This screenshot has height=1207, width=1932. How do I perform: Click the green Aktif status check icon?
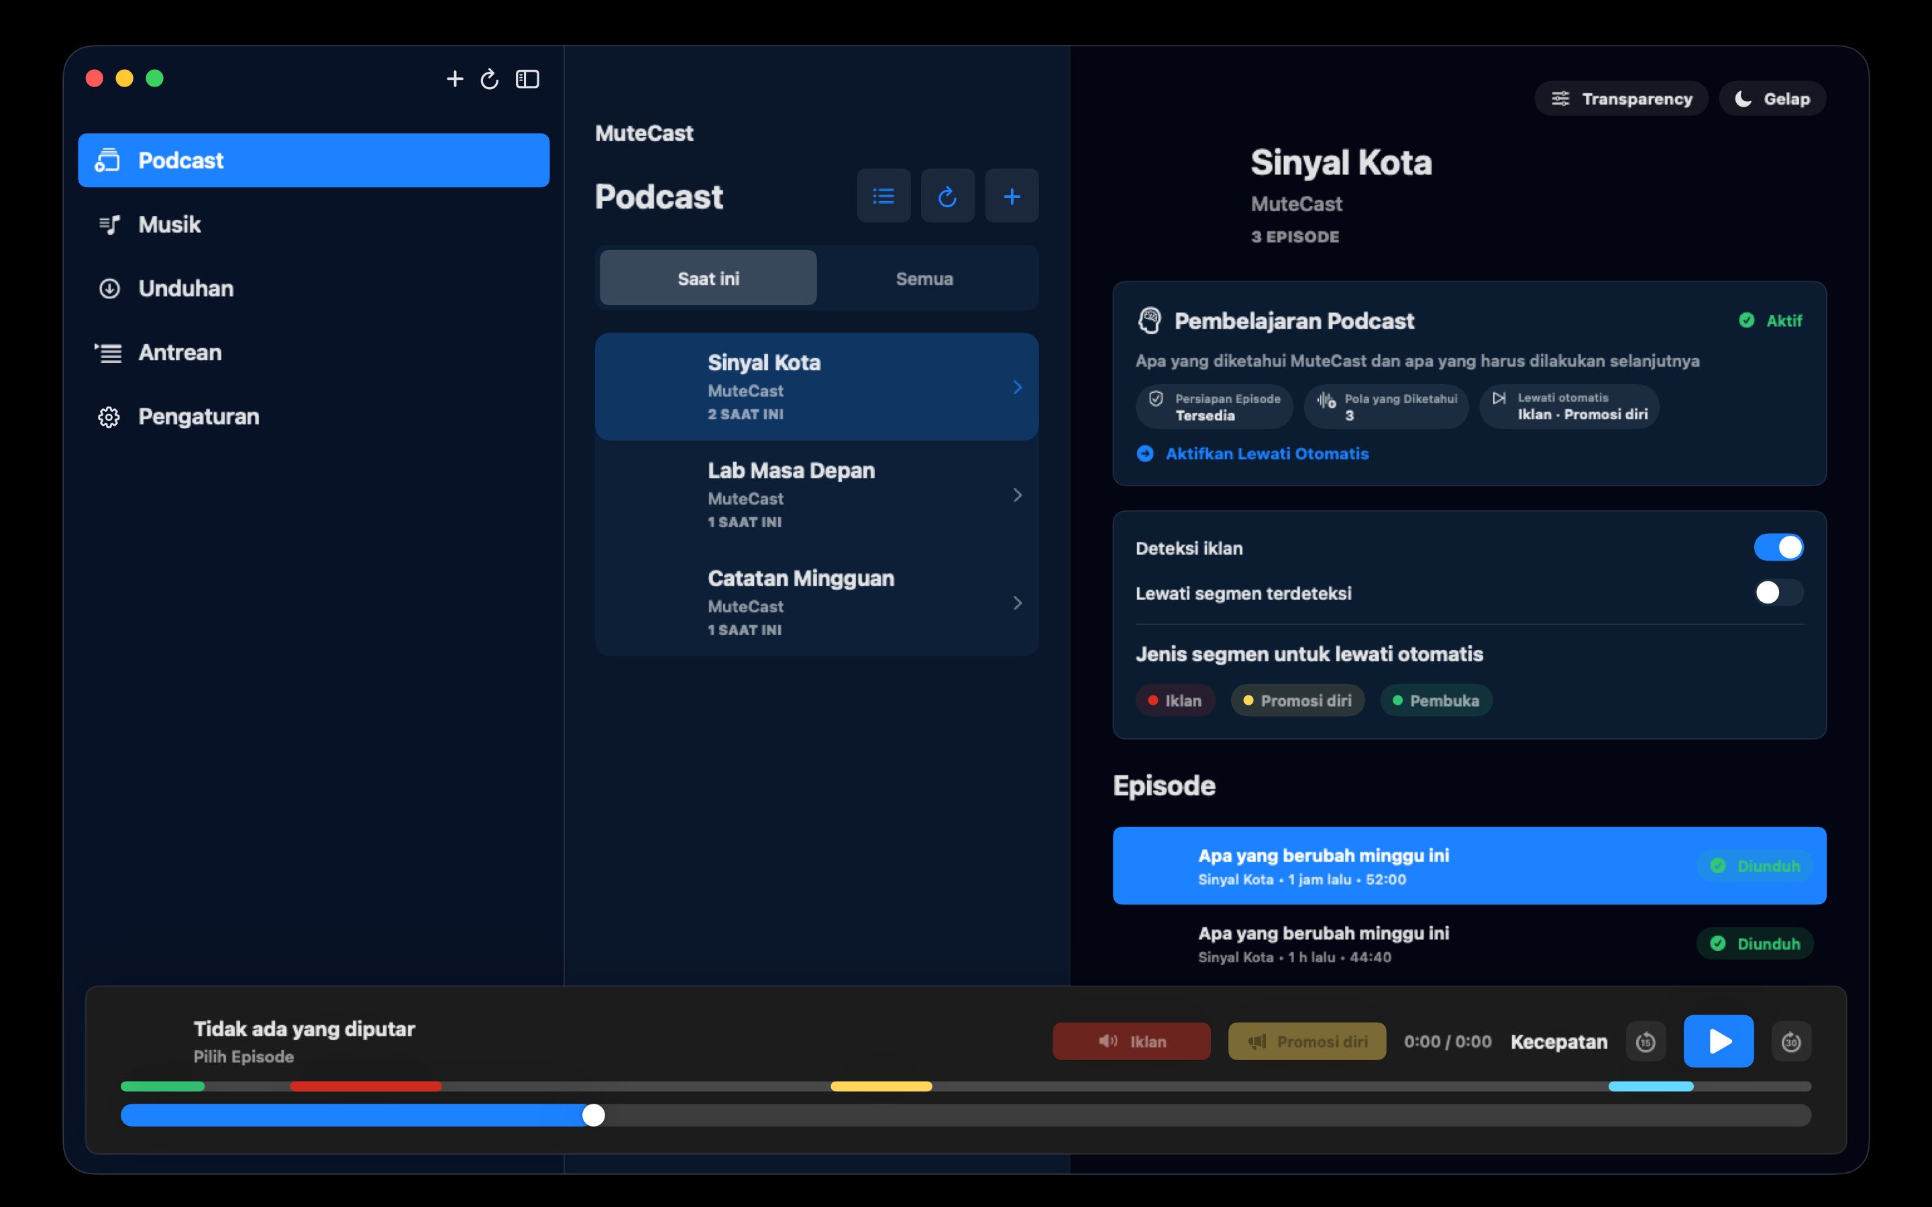1747,320
